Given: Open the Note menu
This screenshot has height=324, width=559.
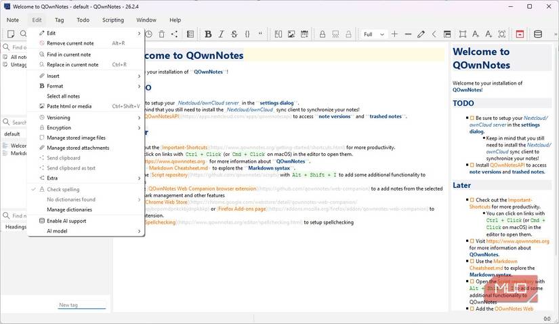Looking at the screenshot, I should pos(12,20).
